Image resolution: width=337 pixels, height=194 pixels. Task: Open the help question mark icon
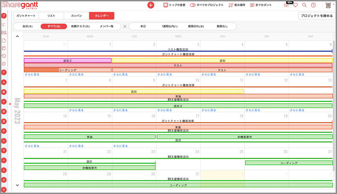coord(313,5)
